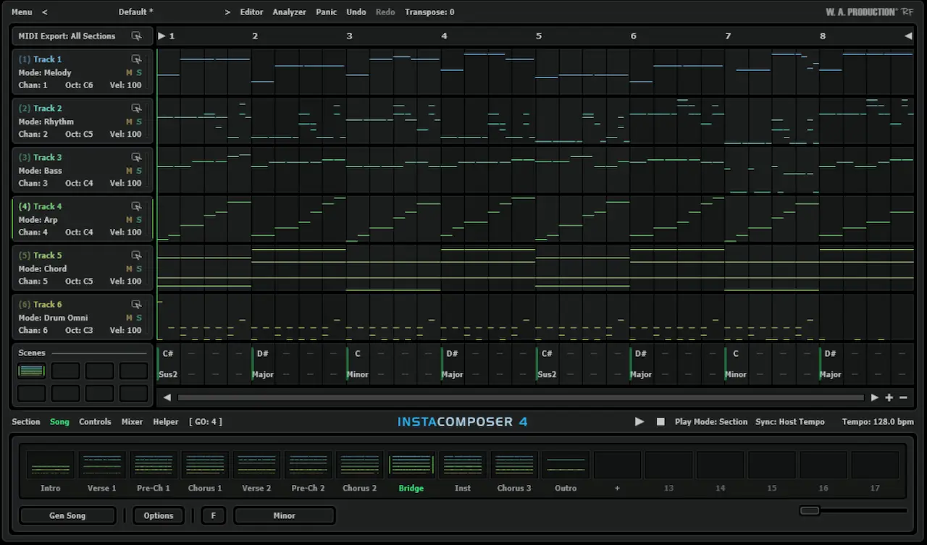Click the MIDI Export All Sections icon

pos(136,36)
